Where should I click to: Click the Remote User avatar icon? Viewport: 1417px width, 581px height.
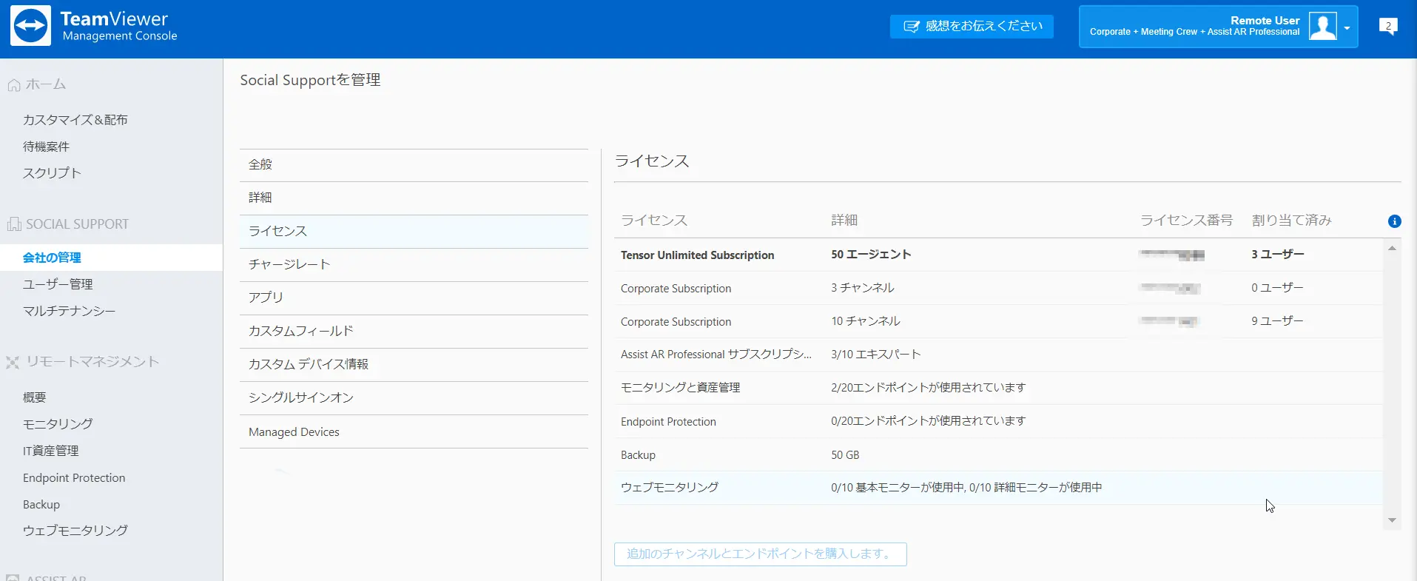(1322, 26)
